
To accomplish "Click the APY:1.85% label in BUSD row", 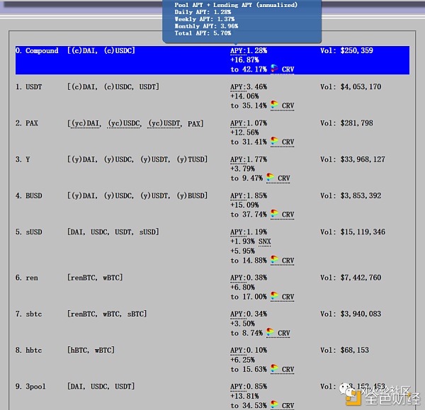I will tap(249, 196).
